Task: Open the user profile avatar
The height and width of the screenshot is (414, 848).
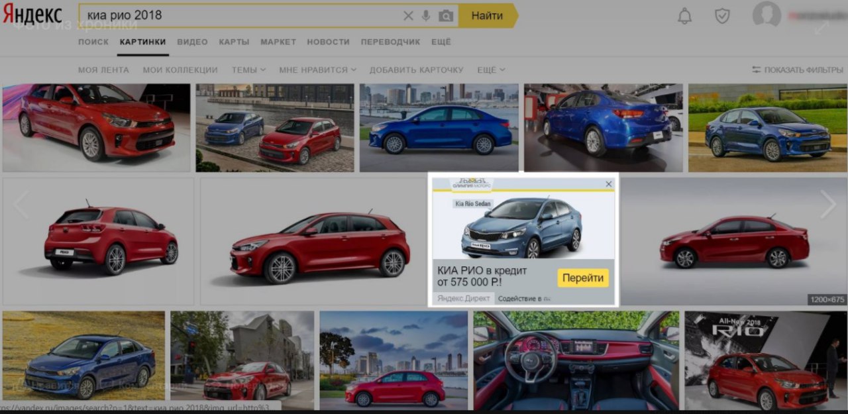Action: pyautogui.click(x=767, y=16)
